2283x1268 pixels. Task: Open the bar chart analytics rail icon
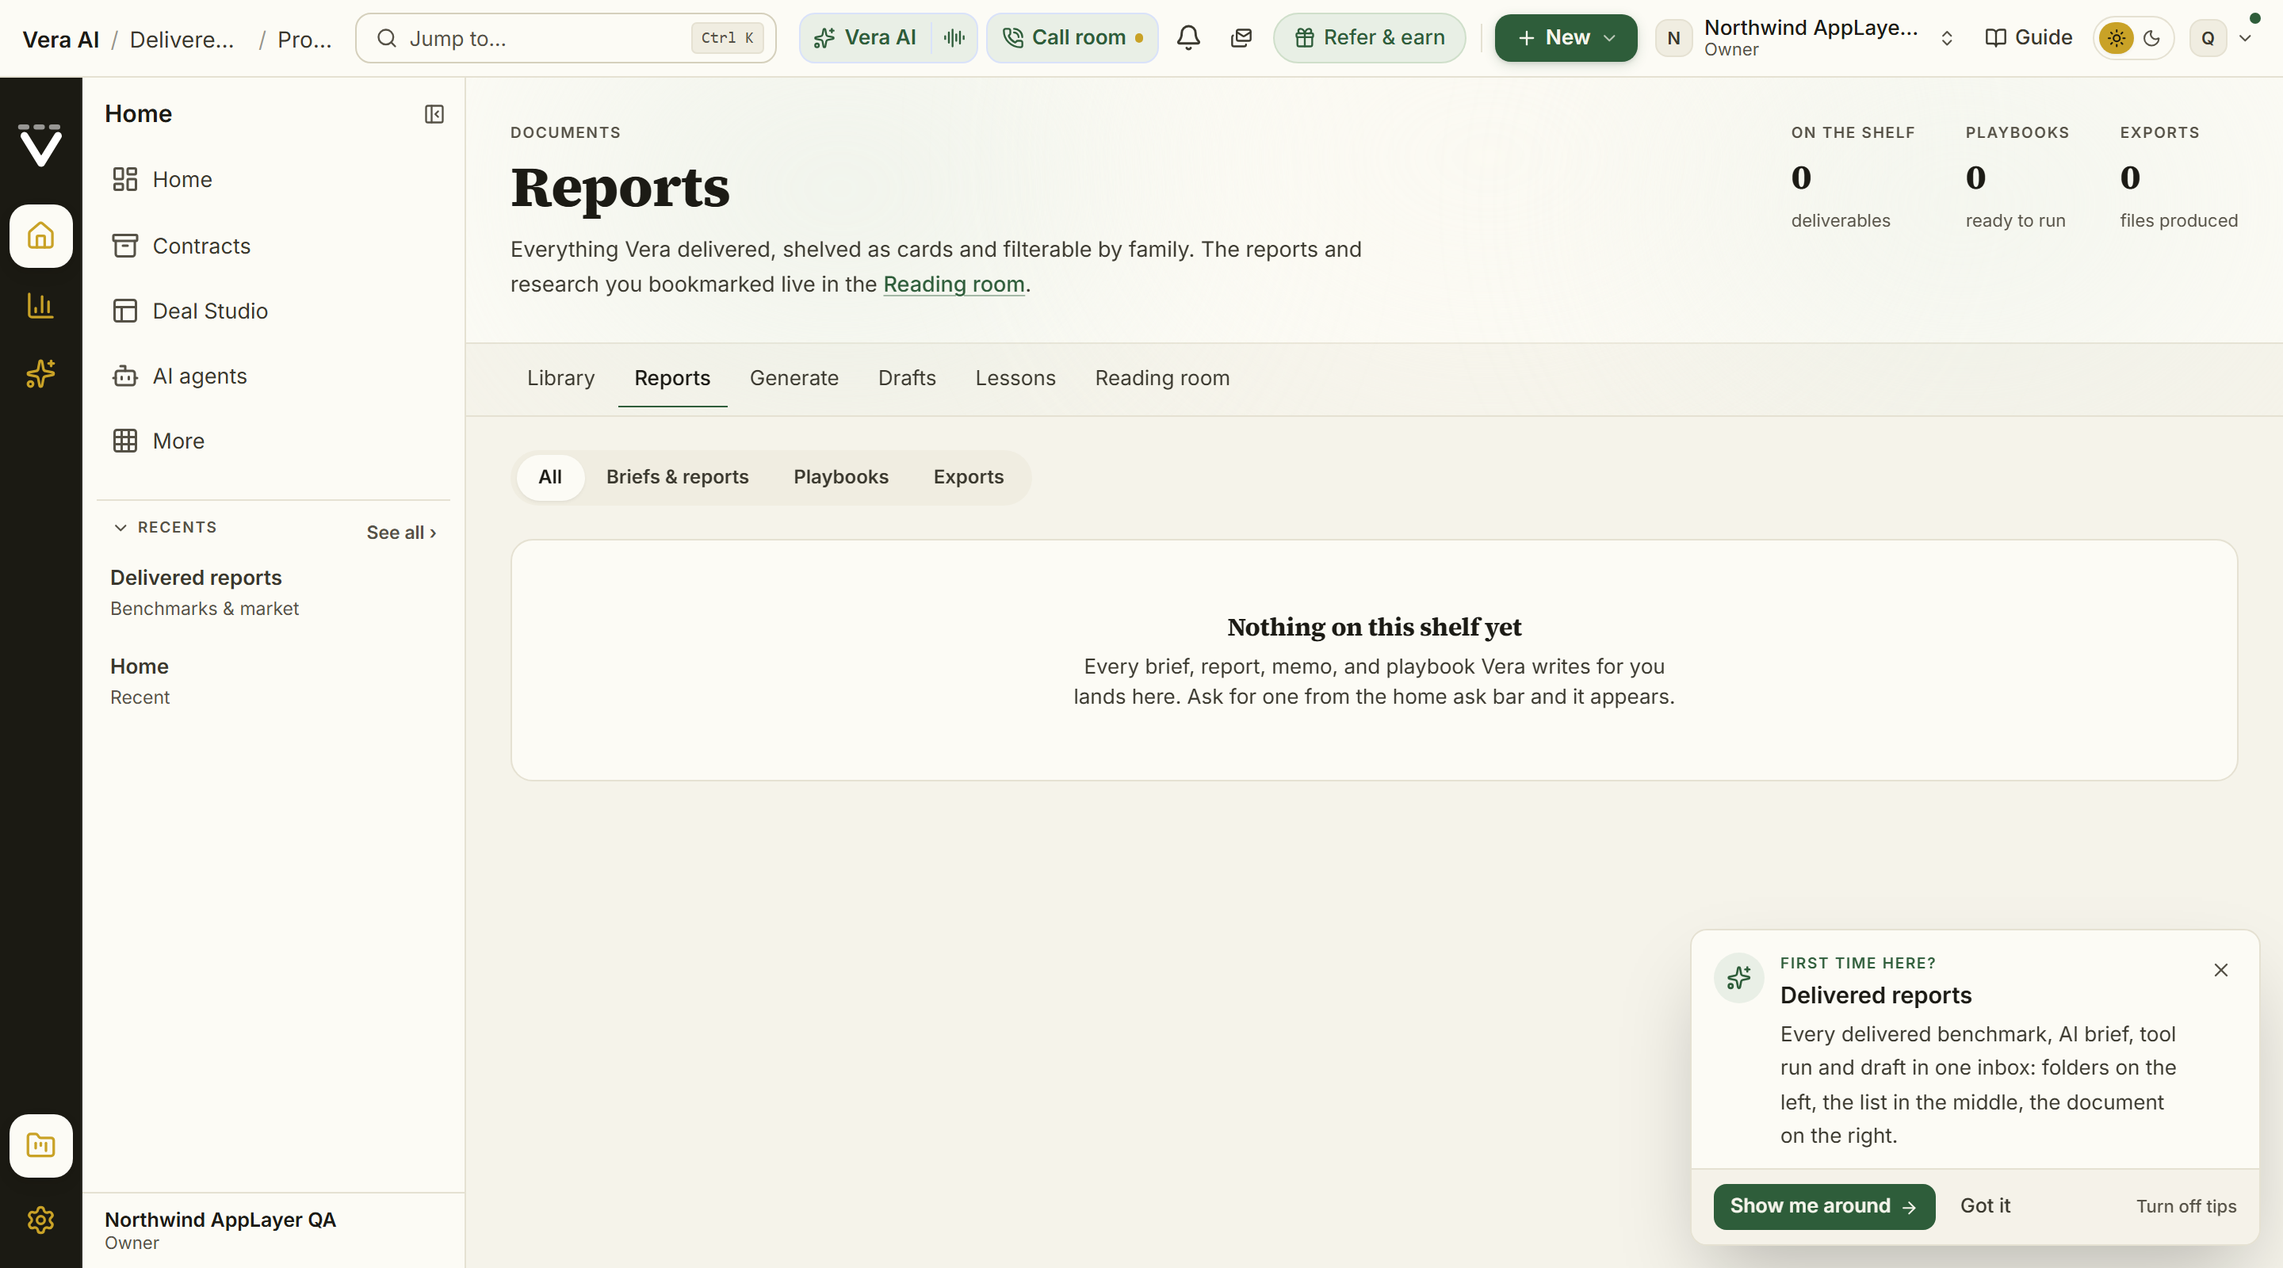40,306
